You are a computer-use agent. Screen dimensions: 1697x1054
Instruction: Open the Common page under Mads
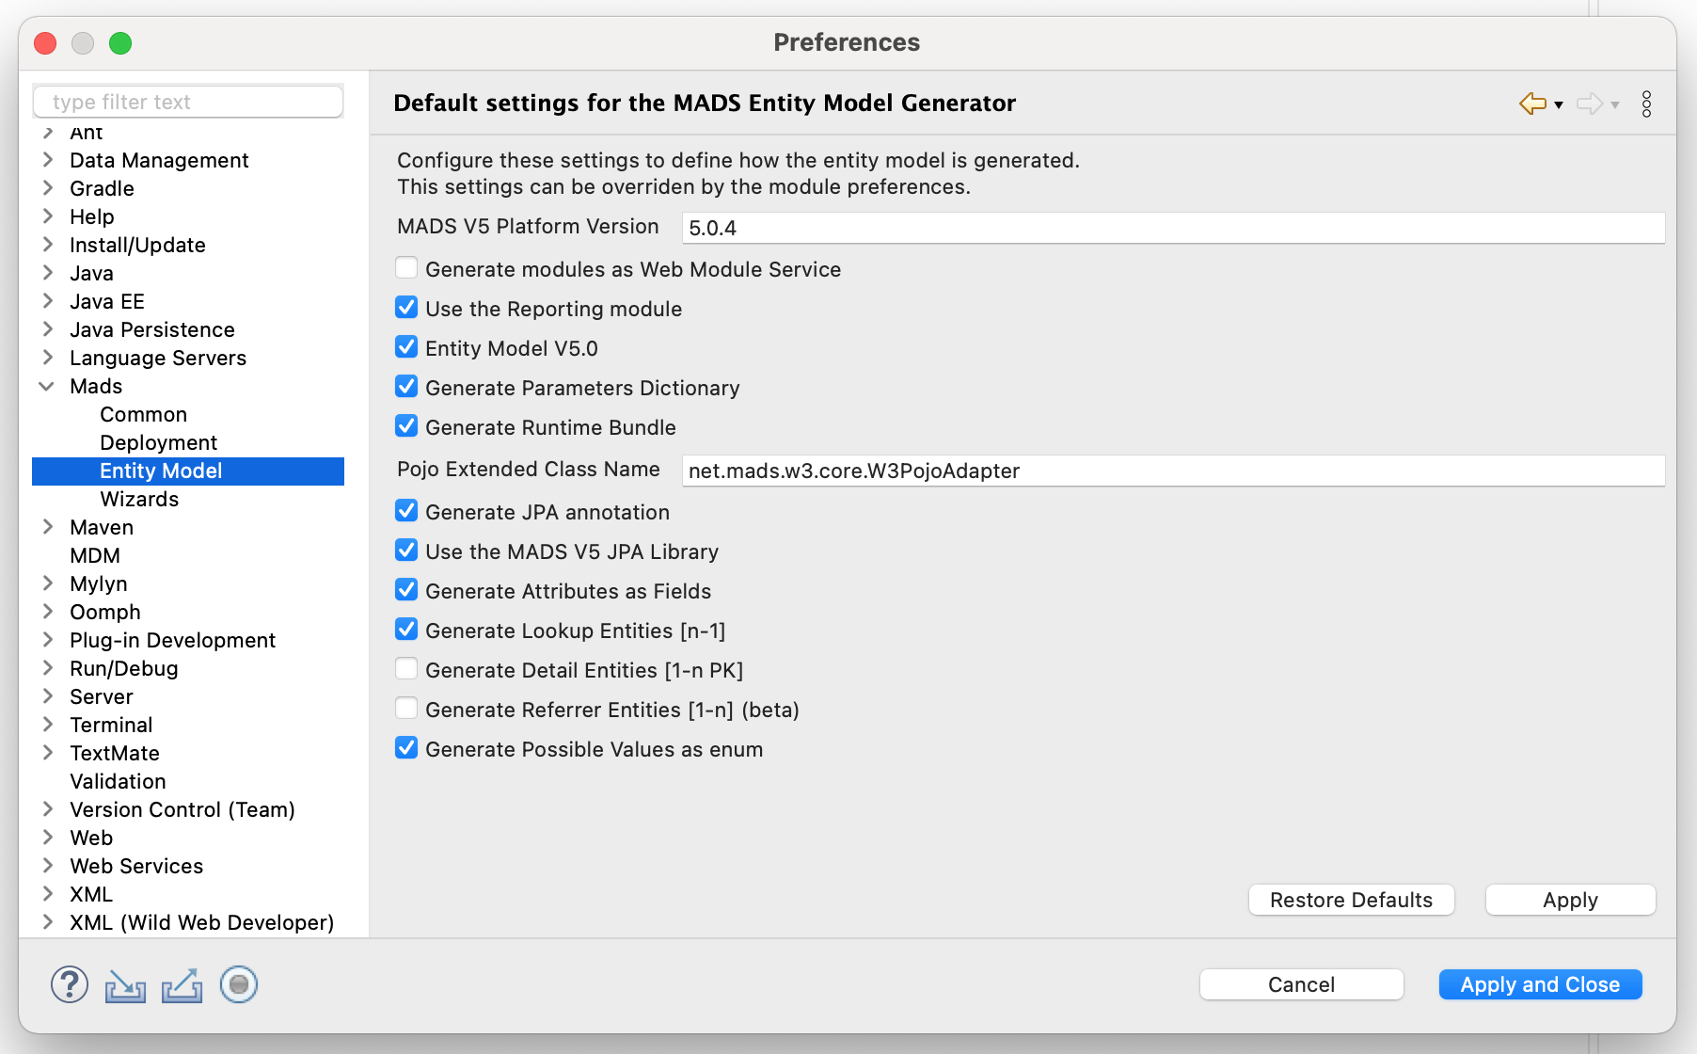point(142,414)
